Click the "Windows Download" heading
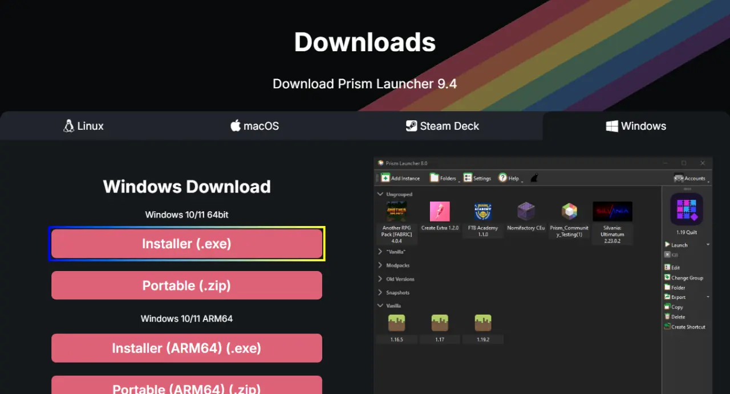The height and width of the screenshot is (394, 730). pos(186,186)
